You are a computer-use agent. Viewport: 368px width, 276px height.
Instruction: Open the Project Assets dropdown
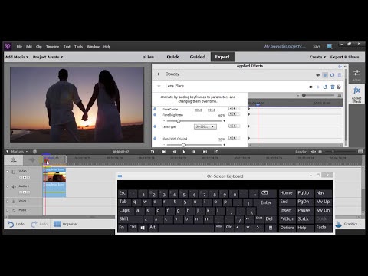coord(48,57)
